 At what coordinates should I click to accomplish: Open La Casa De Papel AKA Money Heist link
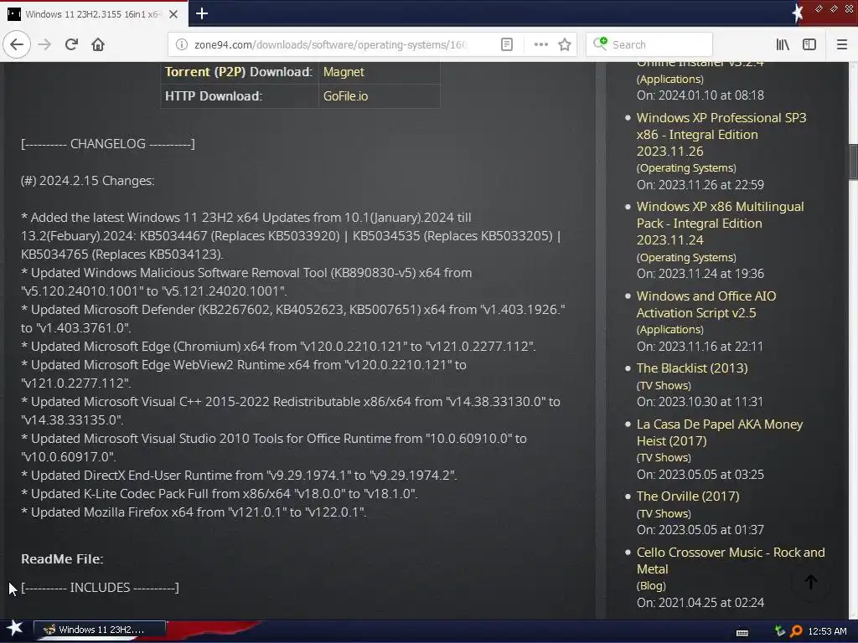coord(720,433)
